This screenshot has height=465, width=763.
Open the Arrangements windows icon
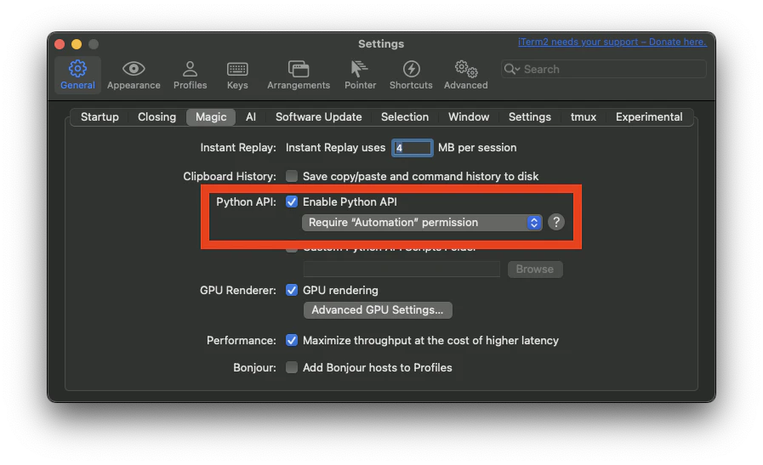(x=299, y=69)
